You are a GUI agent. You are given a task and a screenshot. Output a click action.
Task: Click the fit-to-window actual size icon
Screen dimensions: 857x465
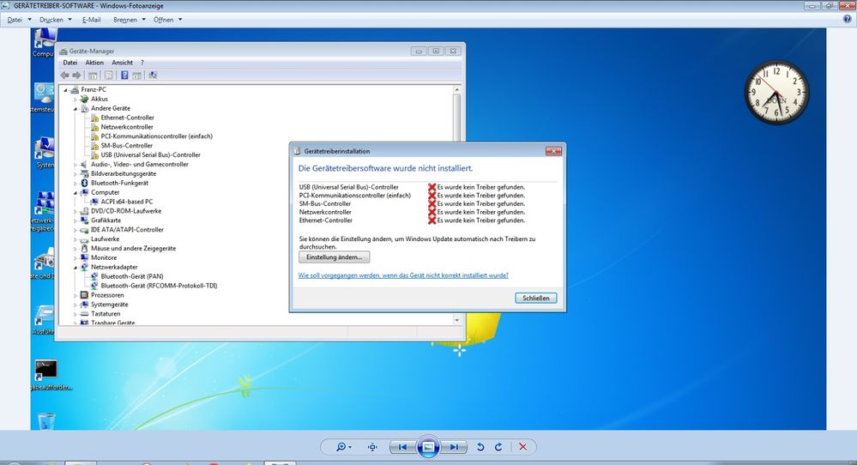(373, 447)
